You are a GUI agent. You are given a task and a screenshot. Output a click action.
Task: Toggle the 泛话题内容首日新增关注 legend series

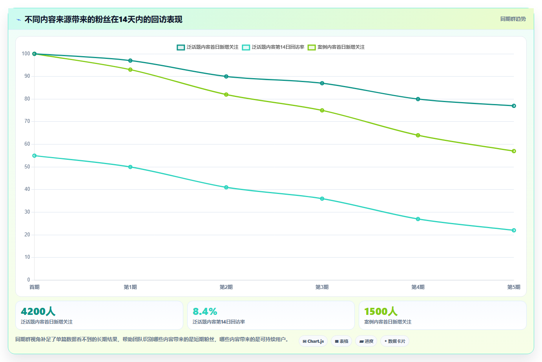[x=208, y=47]
